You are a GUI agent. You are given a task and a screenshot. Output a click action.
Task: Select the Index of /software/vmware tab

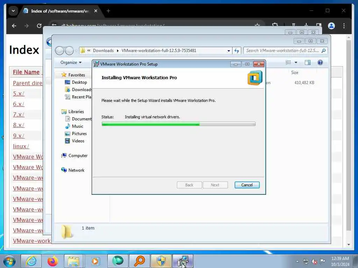(x=60, y=11)
